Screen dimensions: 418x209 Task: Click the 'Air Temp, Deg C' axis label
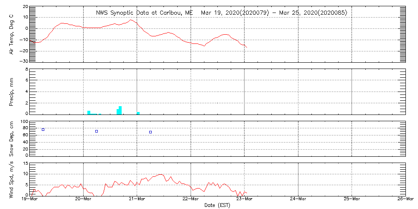pos(12,34)
